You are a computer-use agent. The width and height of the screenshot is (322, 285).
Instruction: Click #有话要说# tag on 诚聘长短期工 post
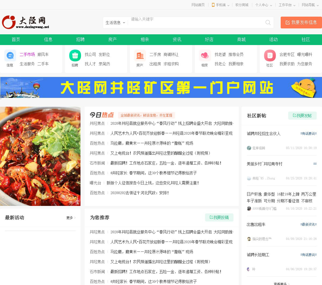coord(308,255)
